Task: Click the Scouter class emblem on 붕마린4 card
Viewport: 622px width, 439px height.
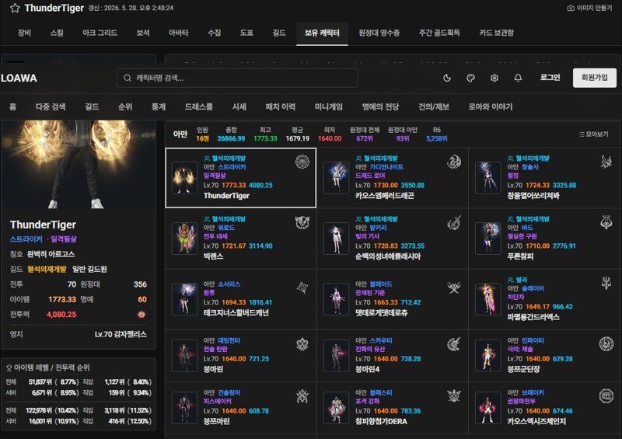Action: point(454,344)
